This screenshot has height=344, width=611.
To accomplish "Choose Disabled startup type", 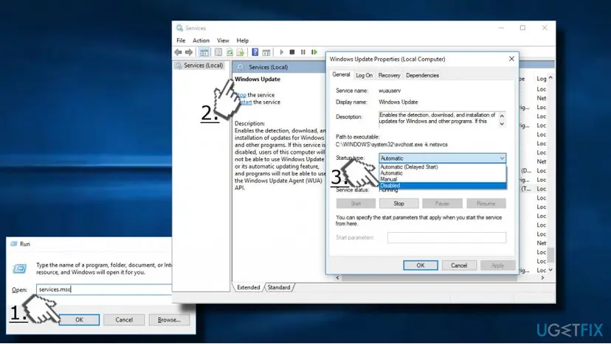I will 443,186.
